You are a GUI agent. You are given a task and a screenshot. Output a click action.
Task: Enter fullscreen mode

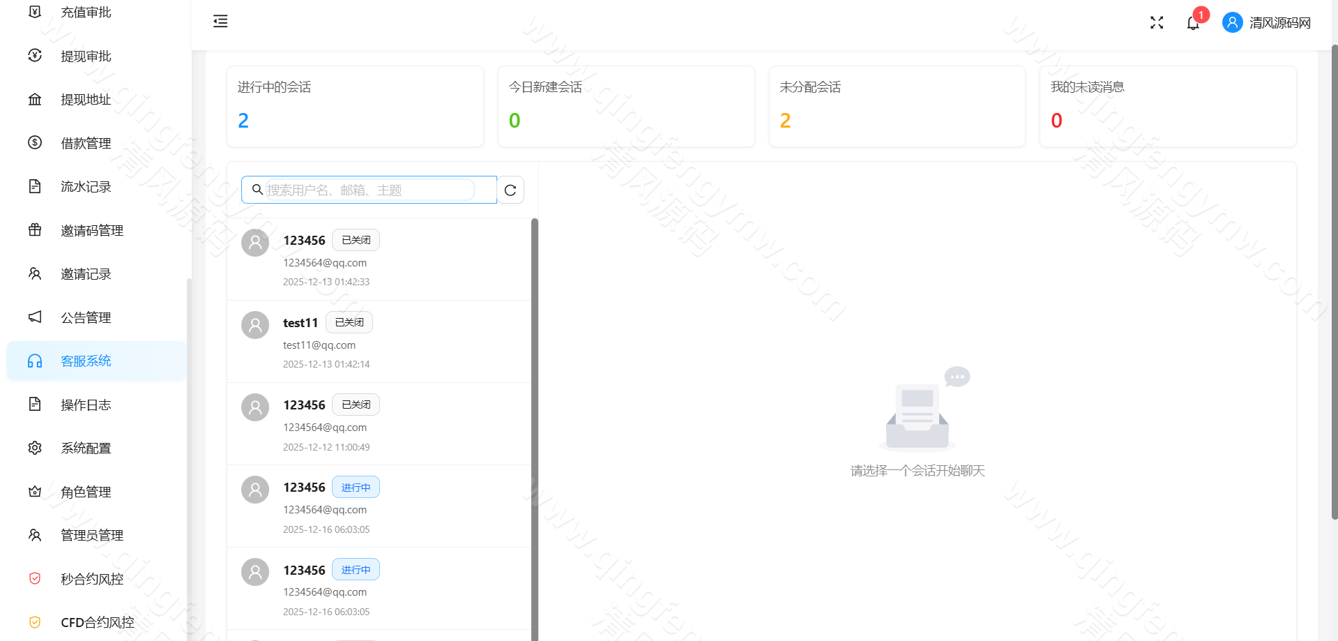[1156, 22]
